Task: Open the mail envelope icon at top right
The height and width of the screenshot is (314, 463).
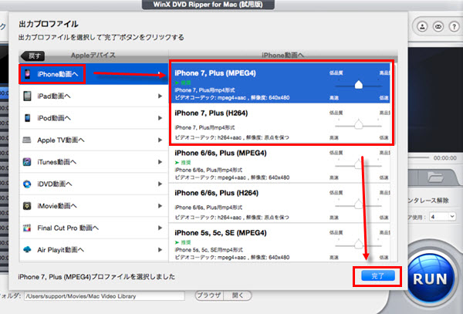Action: tap(438, 26)
